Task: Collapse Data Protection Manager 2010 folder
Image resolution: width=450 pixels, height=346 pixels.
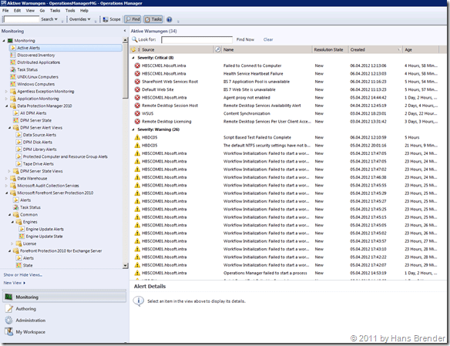Action: tap(7, 106)
